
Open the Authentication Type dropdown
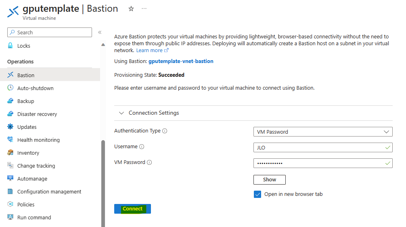tap(323, 132)
